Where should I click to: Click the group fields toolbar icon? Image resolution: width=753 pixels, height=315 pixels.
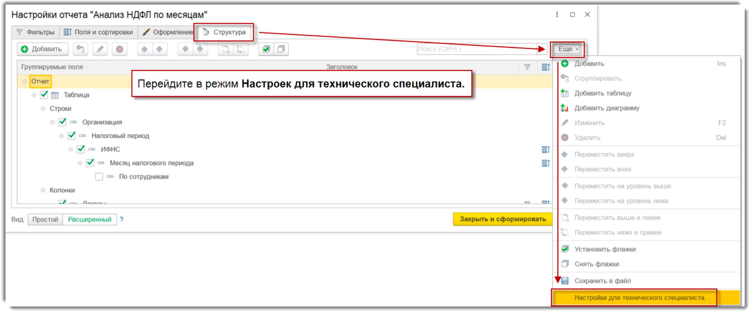click(x=80, y=49)
